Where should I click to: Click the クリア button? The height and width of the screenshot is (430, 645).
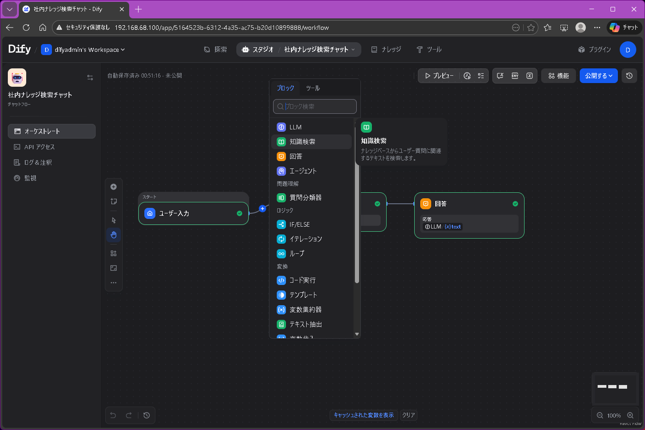pos(409,415)
